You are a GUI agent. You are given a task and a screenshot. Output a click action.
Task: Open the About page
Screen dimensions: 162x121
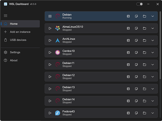(20, 60)
